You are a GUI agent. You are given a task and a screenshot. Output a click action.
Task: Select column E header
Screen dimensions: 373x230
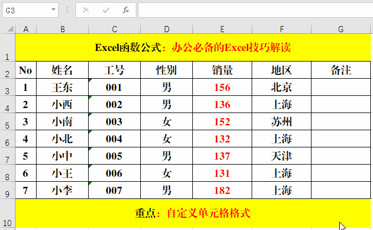(x=222, y=29)
